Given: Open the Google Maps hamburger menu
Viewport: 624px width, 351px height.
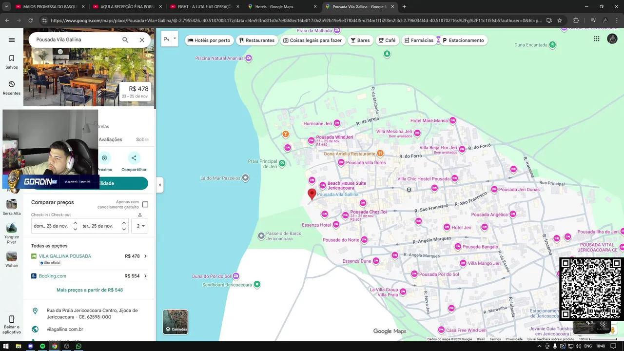Looking at the screenshot, I should point(12,40).
